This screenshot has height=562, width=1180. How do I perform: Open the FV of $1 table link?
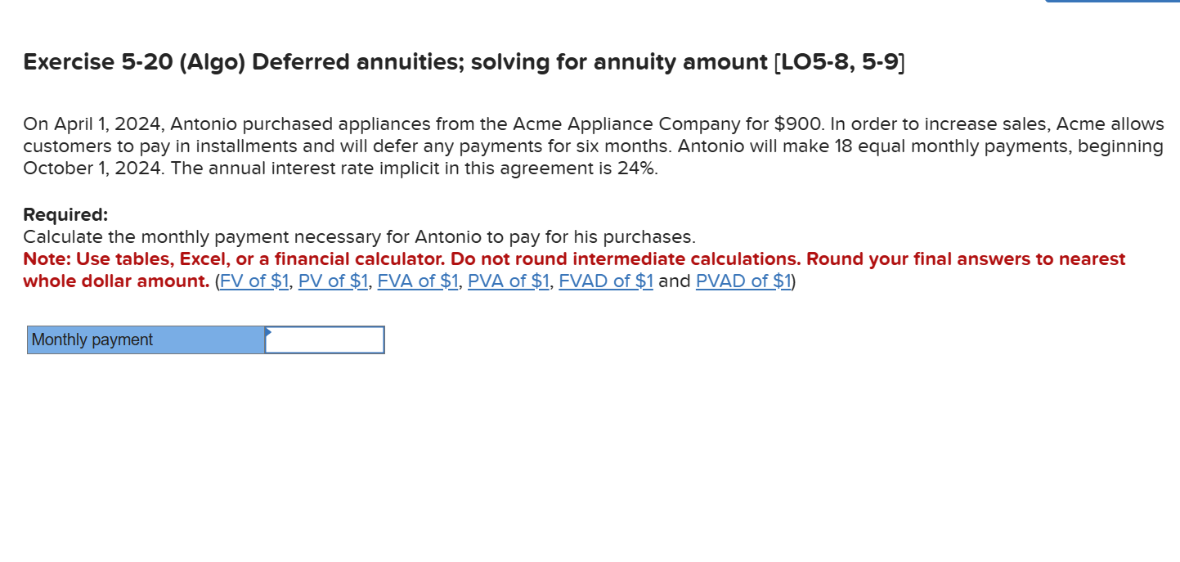point(253,281)
